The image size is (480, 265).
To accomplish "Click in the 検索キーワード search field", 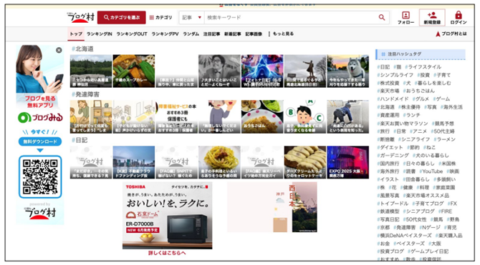I will click(x=291, y=18).
